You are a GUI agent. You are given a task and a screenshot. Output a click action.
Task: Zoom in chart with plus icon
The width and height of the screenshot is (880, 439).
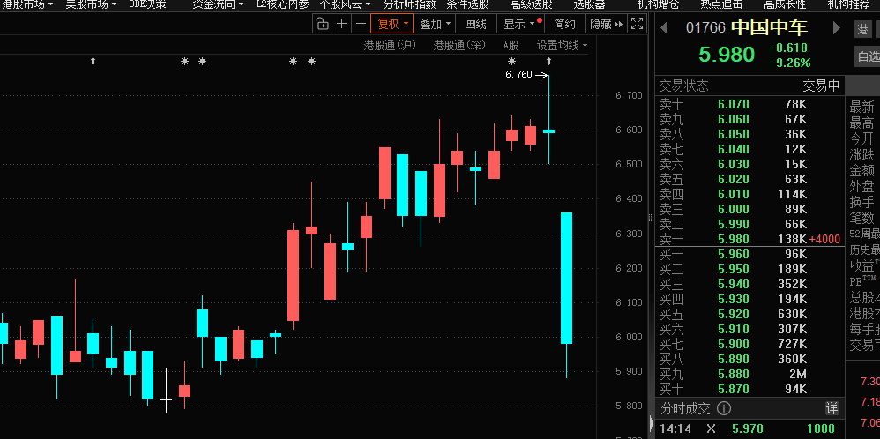342,24
